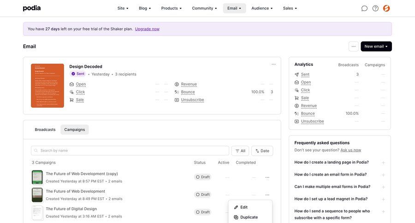Expand the Products navigation menu

(171, 8)
